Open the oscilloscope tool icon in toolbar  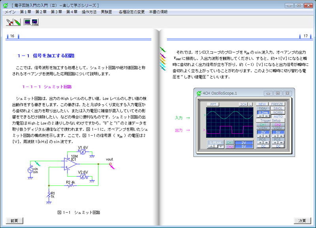[27, 22]
